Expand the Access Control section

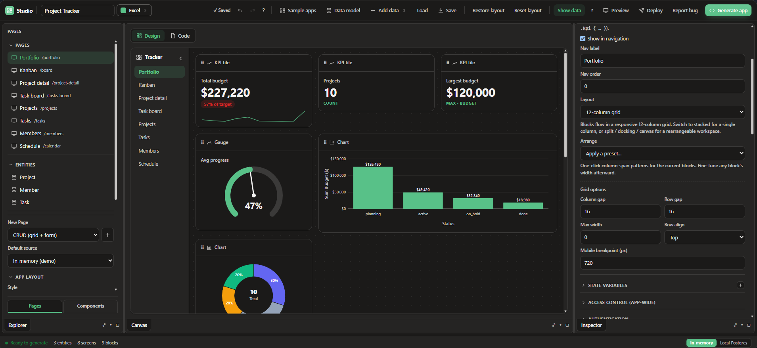622,302
